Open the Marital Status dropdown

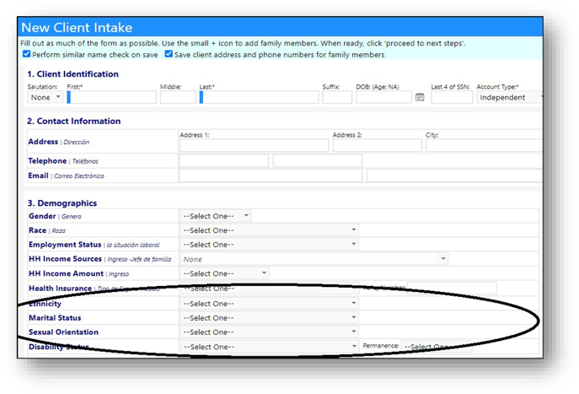click(269, 318)
